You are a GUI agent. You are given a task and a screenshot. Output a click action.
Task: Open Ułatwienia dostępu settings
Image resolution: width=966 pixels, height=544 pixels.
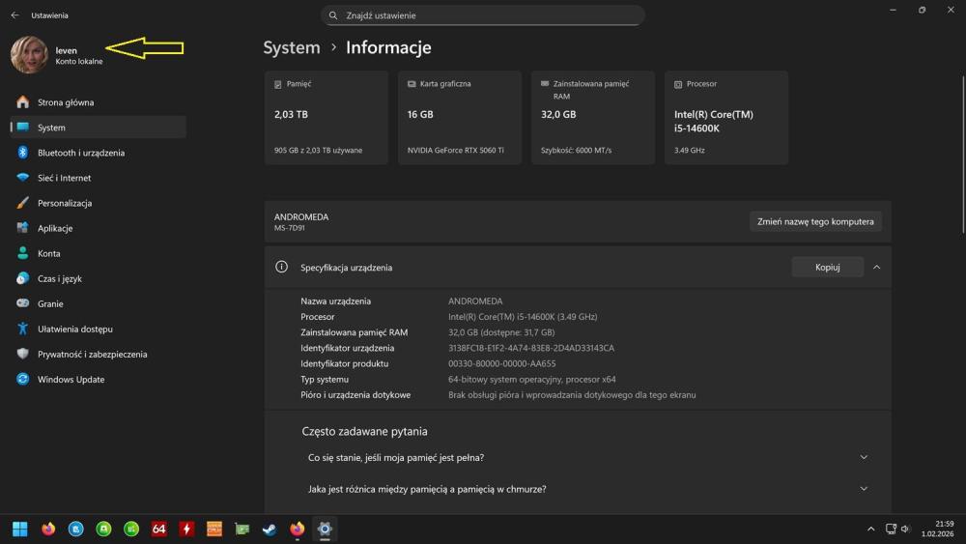(74, 329)
